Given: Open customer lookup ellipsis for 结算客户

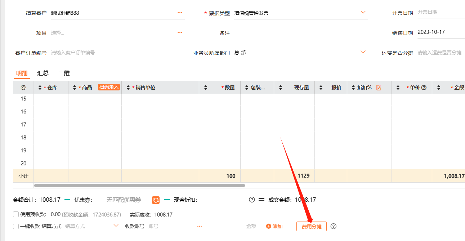Looking at the screenshot, I should click(180, 13).
